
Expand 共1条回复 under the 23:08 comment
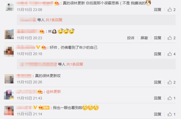pos(54,20)
